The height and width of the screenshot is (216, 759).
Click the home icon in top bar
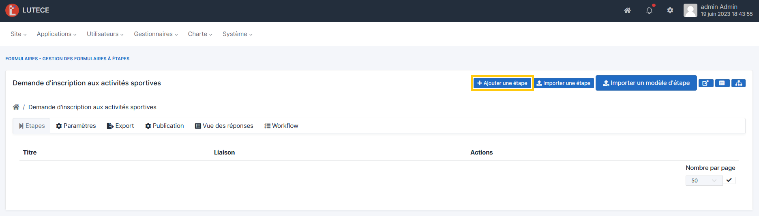[627, 11]
